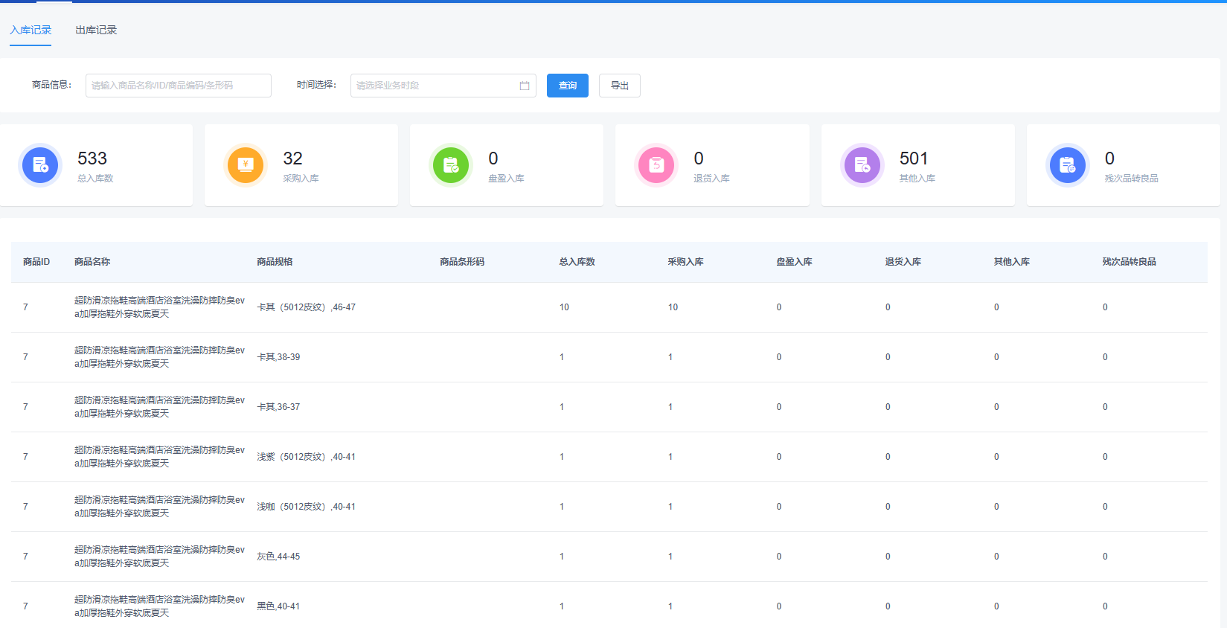1227x628 pixels.
Task: Click the blue defective-to-good conversion icon
Action: pyautogui.click(x=1067, y=165)
